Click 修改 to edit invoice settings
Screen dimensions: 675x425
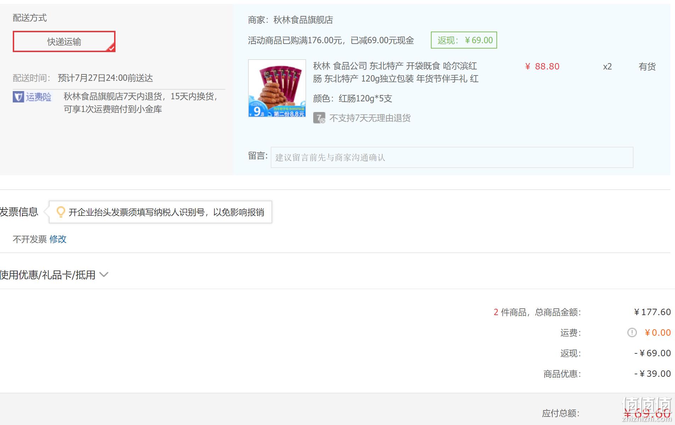(x=58, y=239)
